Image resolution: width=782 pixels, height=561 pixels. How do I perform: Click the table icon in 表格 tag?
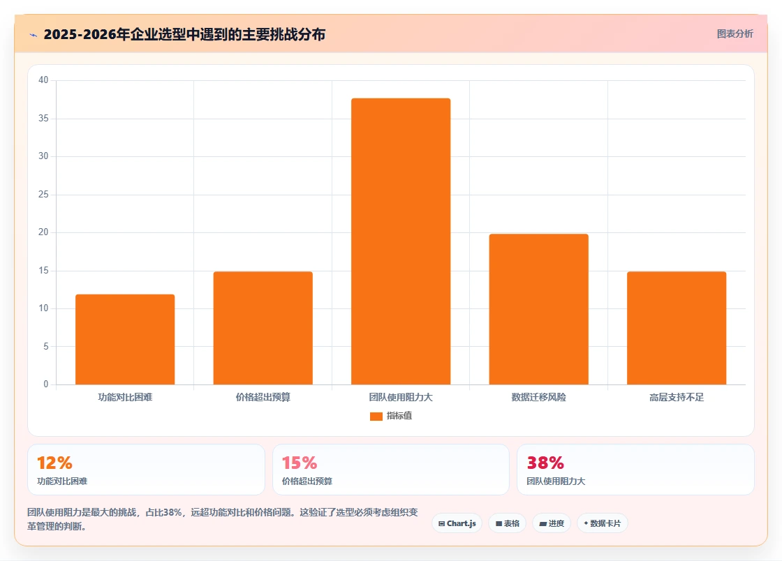click(499, 523)
